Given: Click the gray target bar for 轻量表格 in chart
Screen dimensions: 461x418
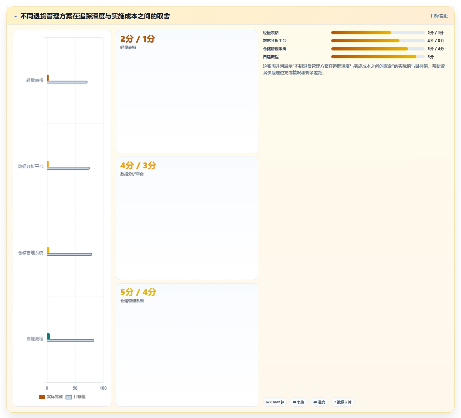Looking at the screenshot, I should (67, 82).
